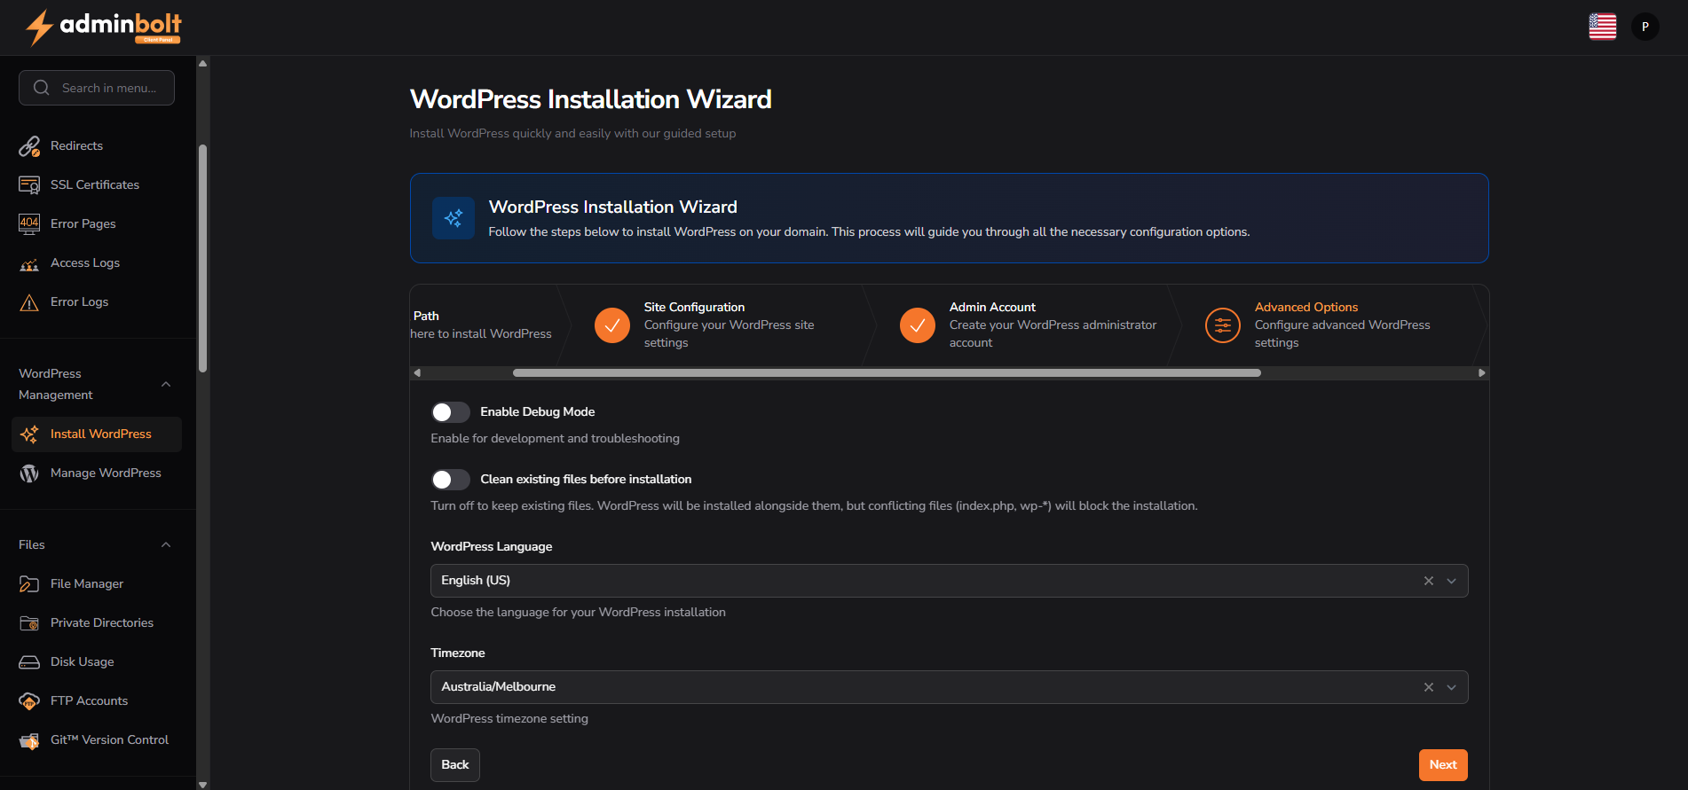This screenshot has height=790, width=1688.
Task: Click the wizard steps horizontal scrollbar thumb
Action: pyautogui.click(x=887, y=373)
